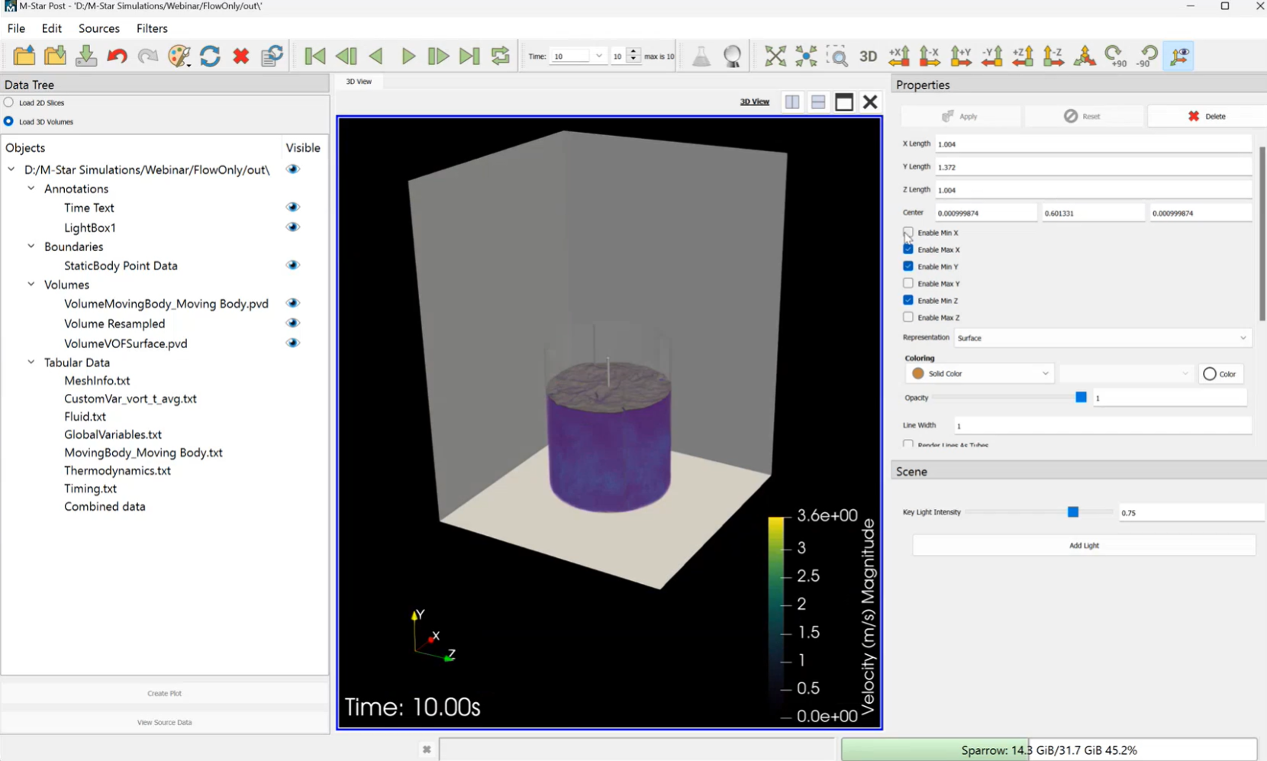Play the animation in reverse
1267x761 pixels.
(376, 56)
